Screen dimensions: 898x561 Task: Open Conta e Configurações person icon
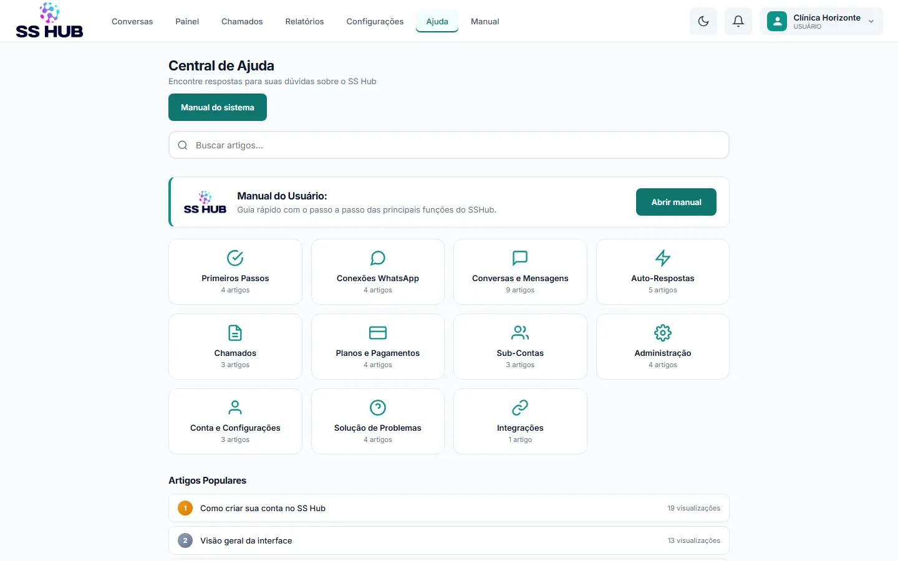coord(235,408)
